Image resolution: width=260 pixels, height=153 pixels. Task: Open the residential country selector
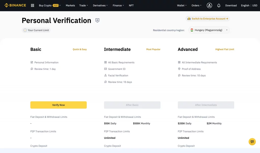click(x=209, y=30)
